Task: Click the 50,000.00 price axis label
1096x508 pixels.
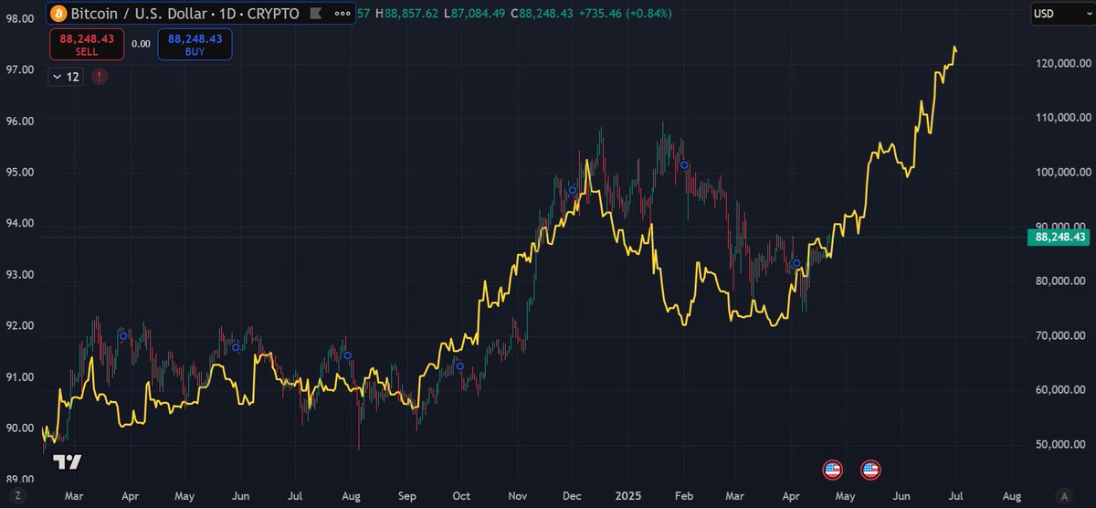Action: coord(1060,445)
